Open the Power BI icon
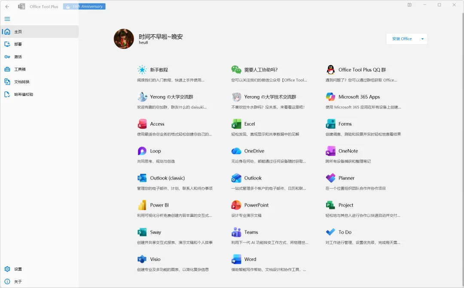 click(x=142, y=205)
